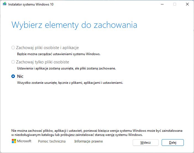The width and height of the screenshot is (194, 153).
Task: Click the Windows installer icon in title bar
Action: tap(5, 4)
